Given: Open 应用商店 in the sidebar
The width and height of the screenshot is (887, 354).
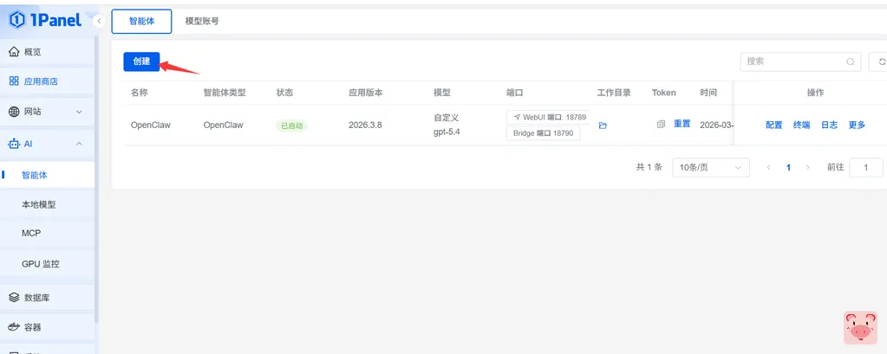Looking at the screenshot, I should [48, 81].
